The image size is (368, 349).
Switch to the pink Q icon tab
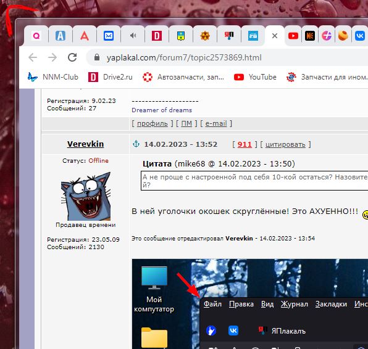[36, 36]
